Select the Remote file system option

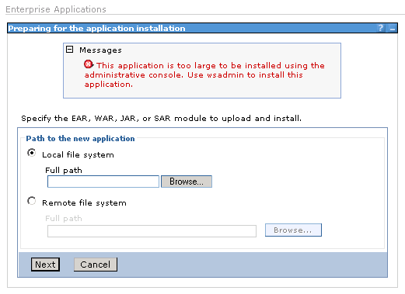(32, 201)
